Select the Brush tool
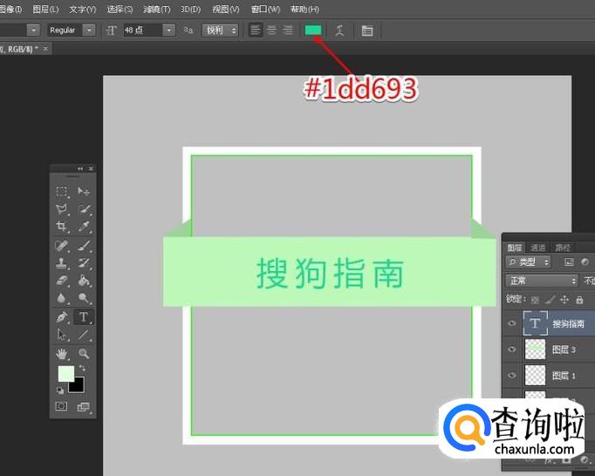Image resolution: width=595 pixels, height=476 pixels. (84, 246)
